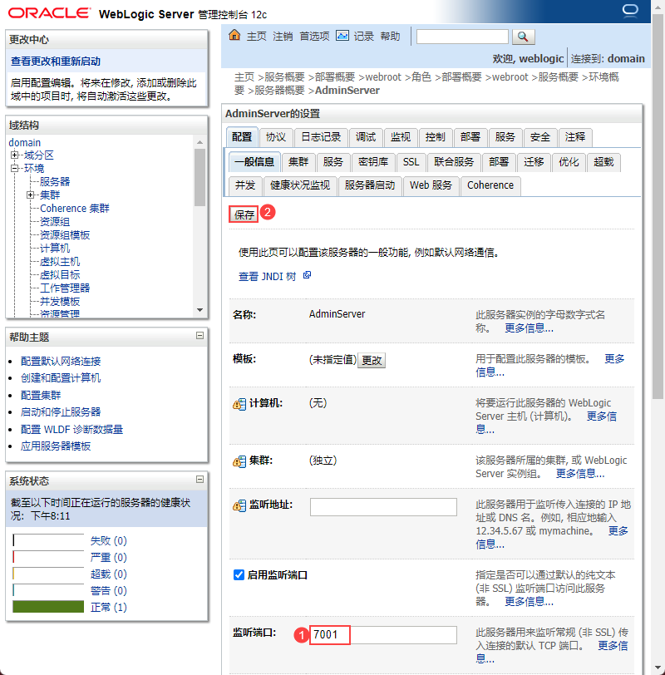The width and height of the screenshot is (665, 675).
Task: Collapse the 帮助主题 panel
Action: tap(199, 335)
